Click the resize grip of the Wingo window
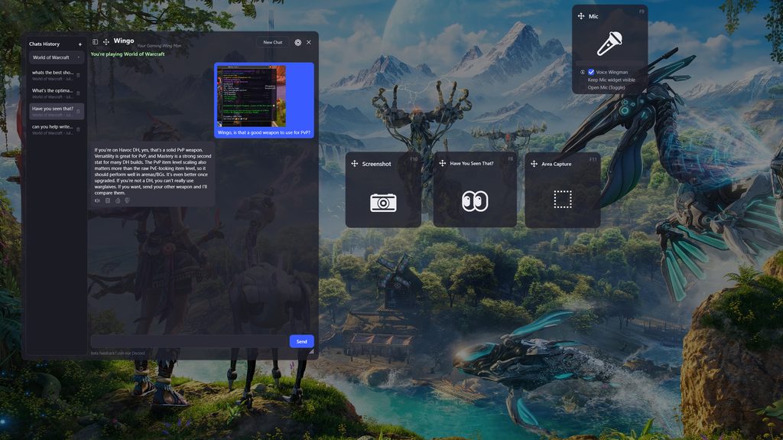783x440 pixels. pyautogui.click(x=311, y=352)
